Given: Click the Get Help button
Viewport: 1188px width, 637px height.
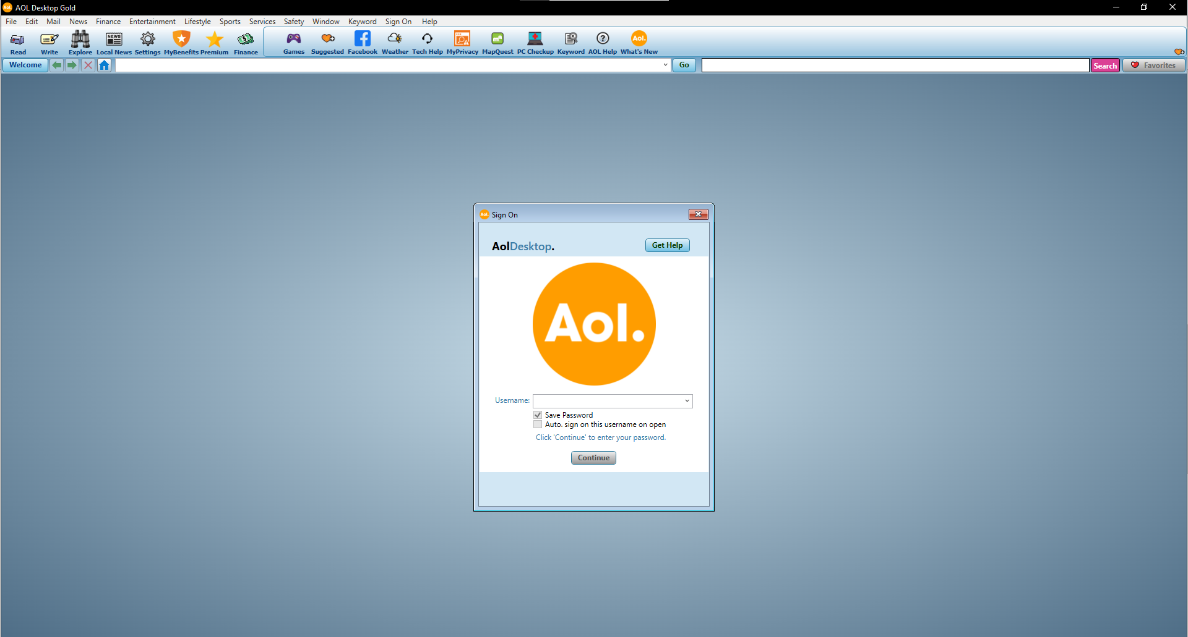Looking at the screenshot, I should (667, 245).
